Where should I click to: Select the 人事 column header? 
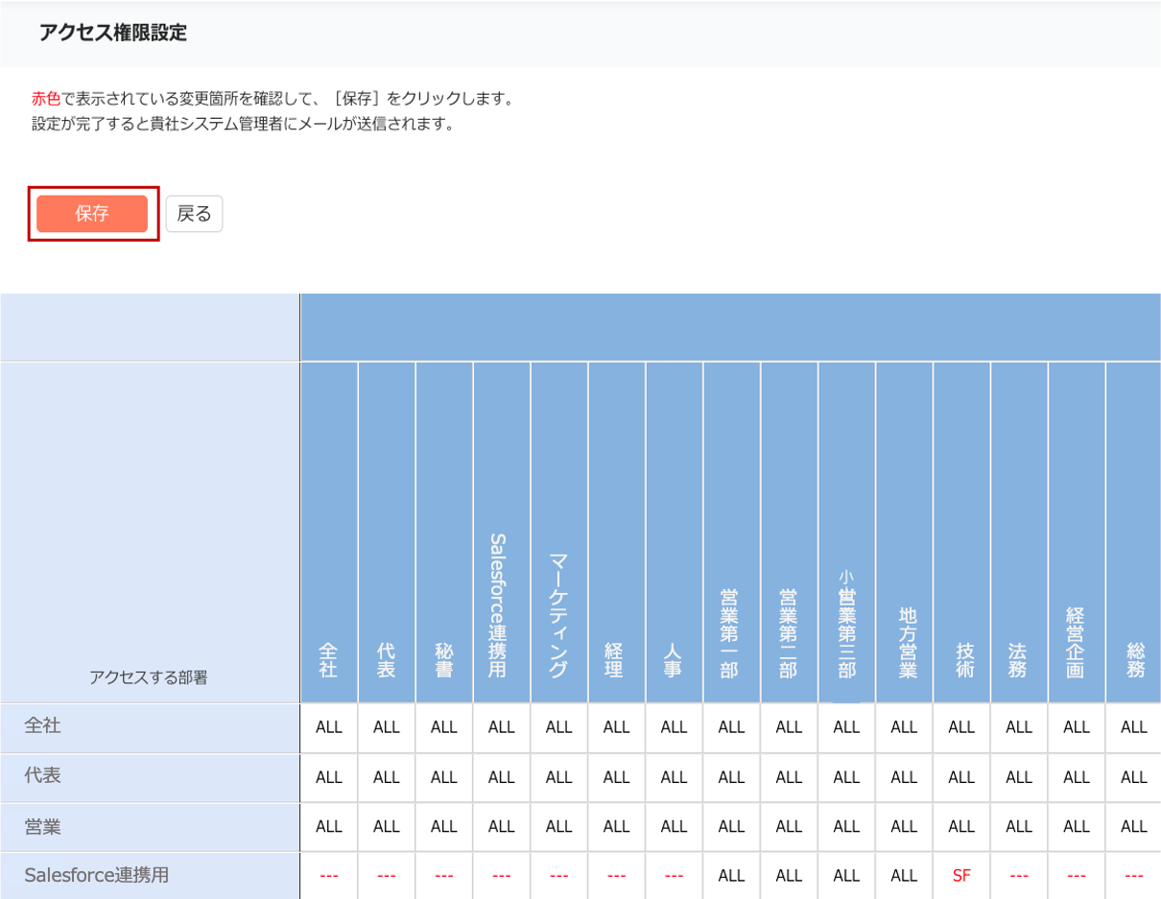[x=675, y=532]
